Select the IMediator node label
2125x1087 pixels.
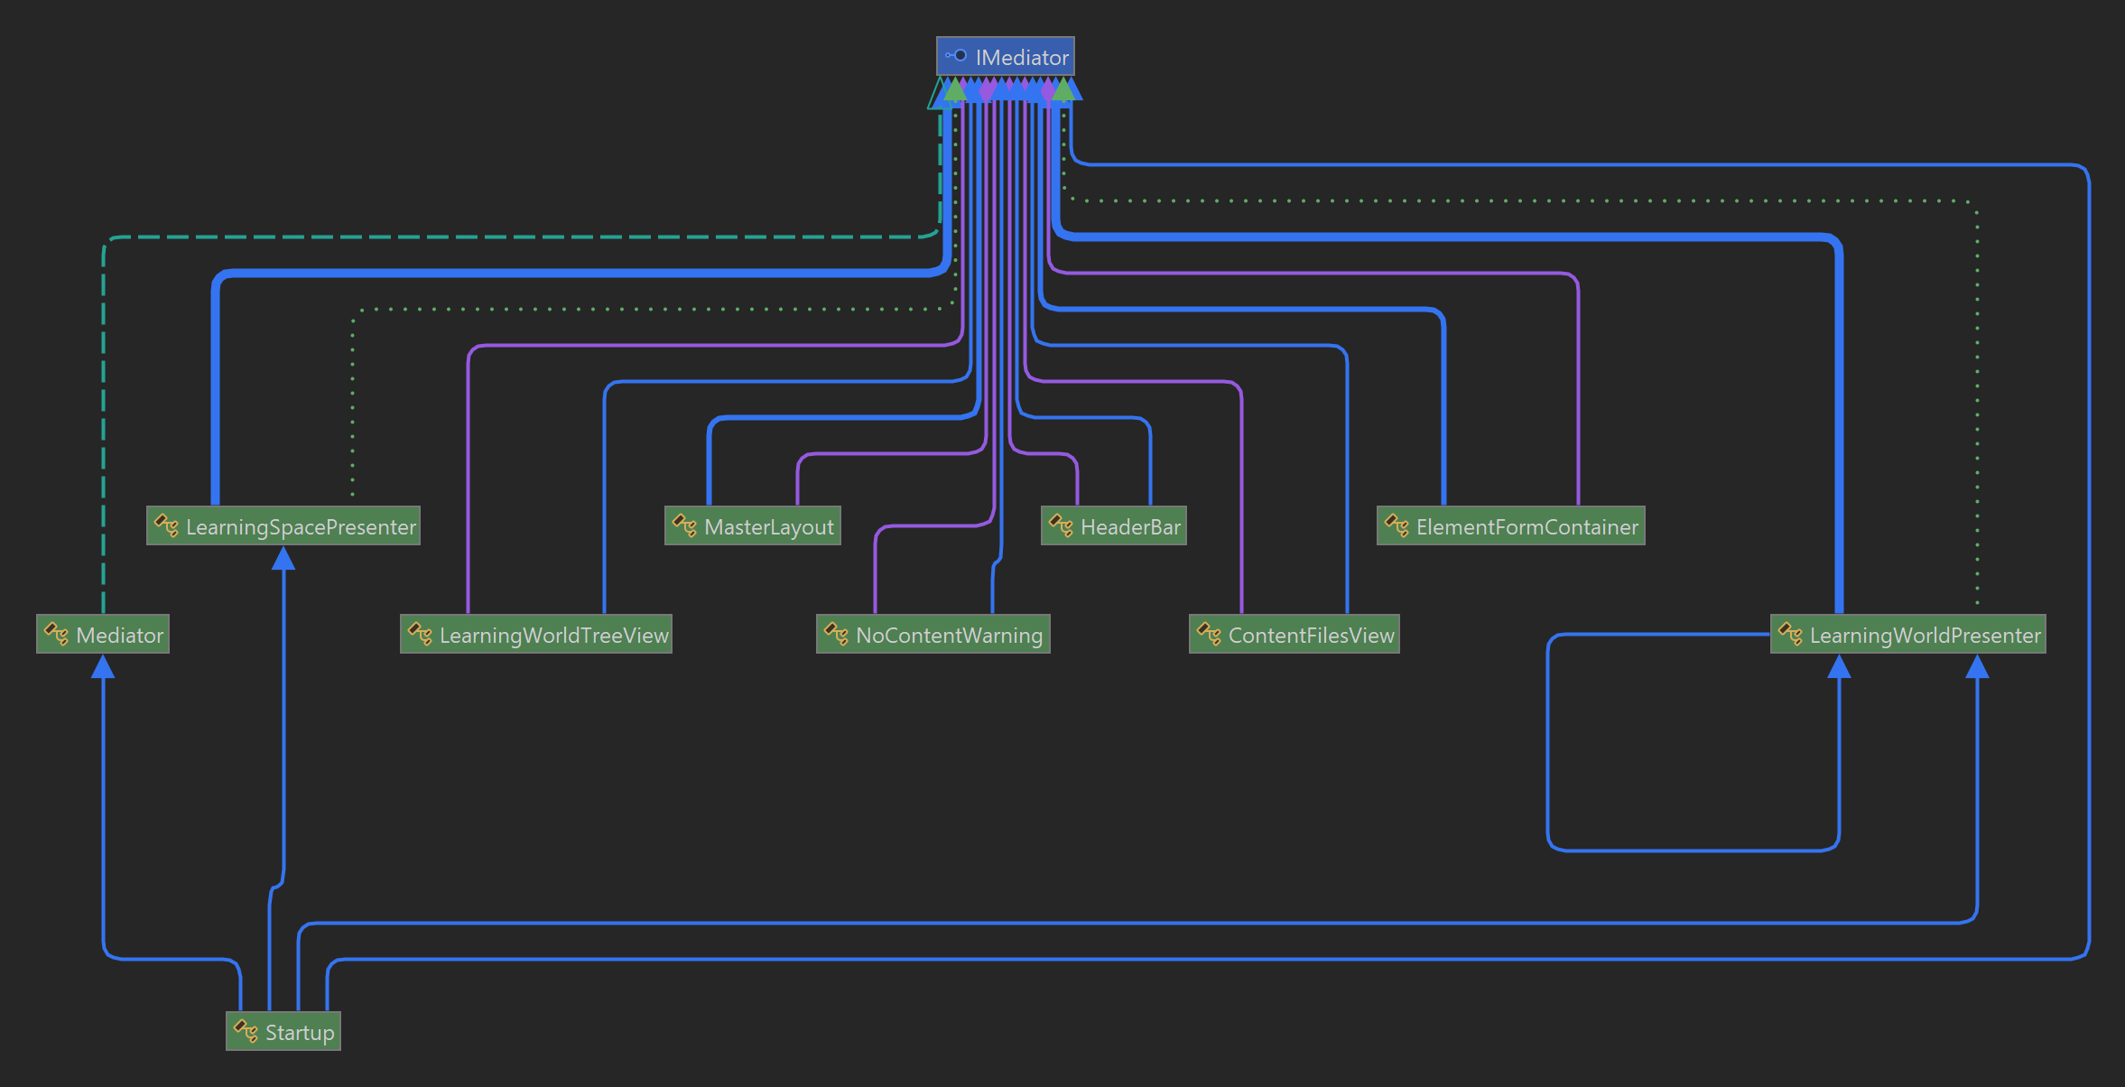(1021, 57)
